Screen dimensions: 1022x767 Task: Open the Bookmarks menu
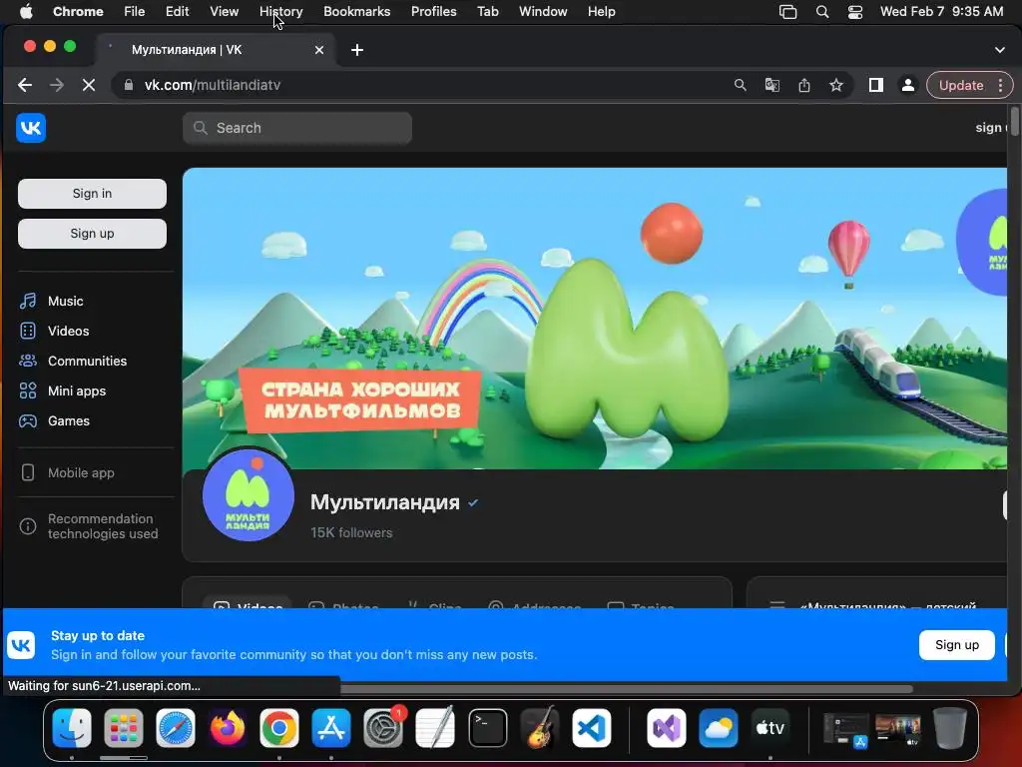click(357, 11)
